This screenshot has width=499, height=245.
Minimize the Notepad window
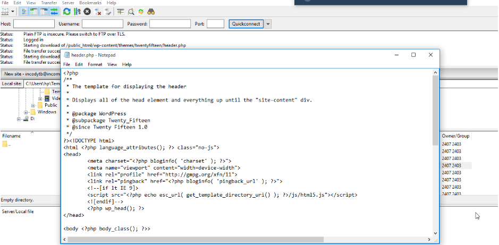[396, 55]
